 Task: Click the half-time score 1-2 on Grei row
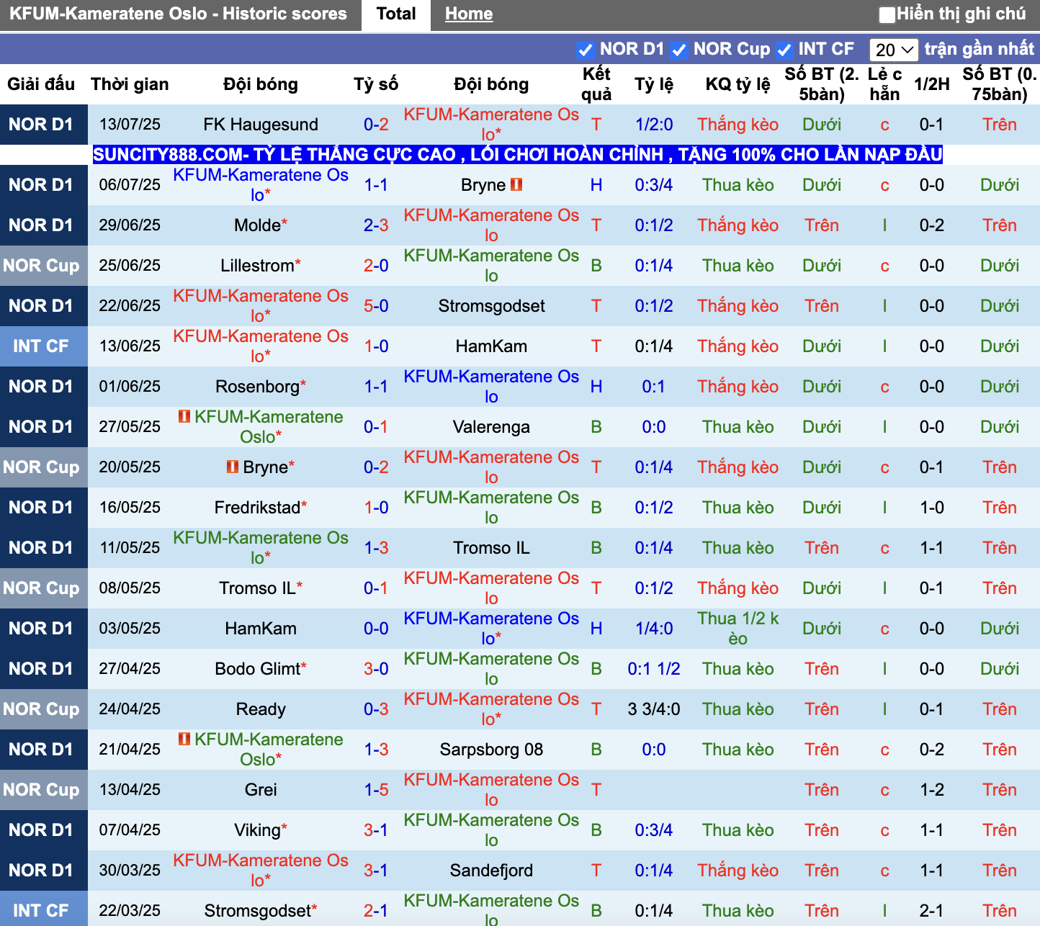pos(931,790)
